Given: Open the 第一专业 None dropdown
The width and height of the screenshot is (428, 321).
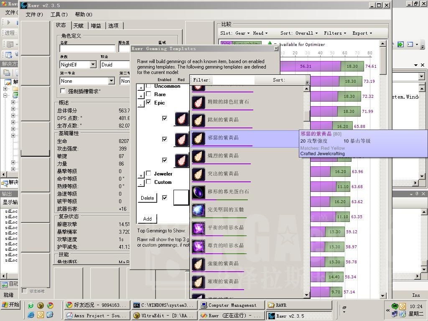Looking at the screenshot, I should point(111,81).
